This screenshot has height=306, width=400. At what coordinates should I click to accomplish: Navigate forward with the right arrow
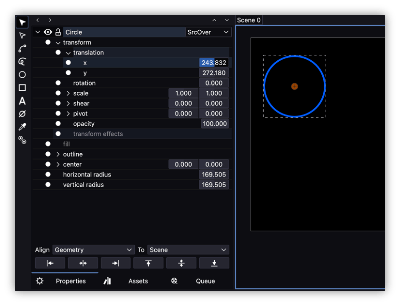coord(50,20)
